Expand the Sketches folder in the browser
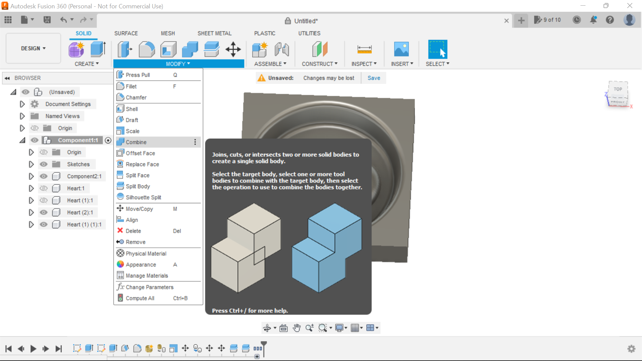Viewport: 642px width, 361px height. point(31,164)
